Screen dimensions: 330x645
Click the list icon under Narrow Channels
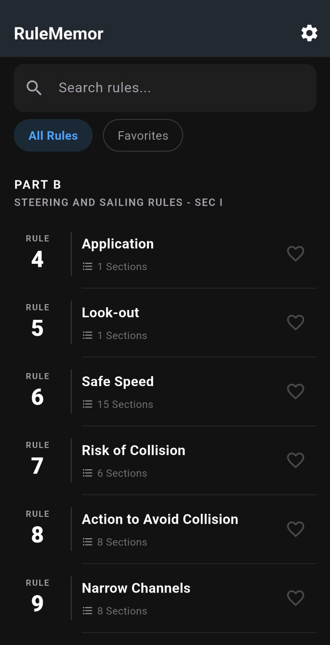coord(88,611)
